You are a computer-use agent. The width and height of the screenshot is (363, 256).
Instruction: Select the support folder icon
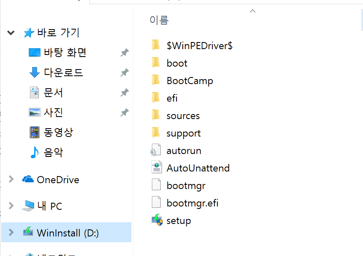pos(156,133)
